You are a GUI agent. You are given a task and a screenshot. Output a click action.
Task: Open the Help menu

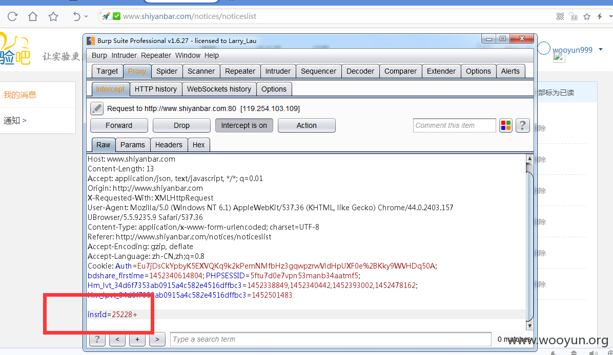[x=212, y=55]
